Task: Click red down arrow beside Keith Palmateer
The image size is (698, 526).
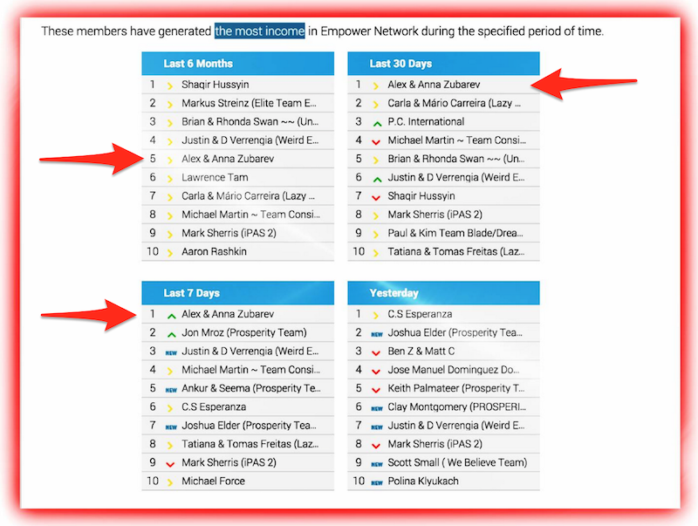Action: click(376, 390)
